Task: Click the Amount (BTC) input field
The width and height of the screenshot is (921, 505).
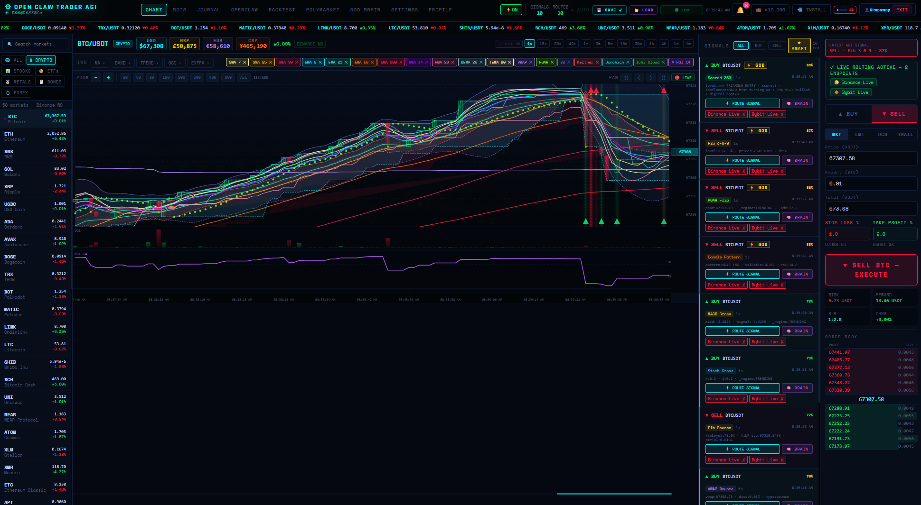Action: (x=871, y=184)
